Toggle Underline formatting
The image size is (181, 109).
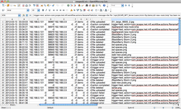pos(49,10)
